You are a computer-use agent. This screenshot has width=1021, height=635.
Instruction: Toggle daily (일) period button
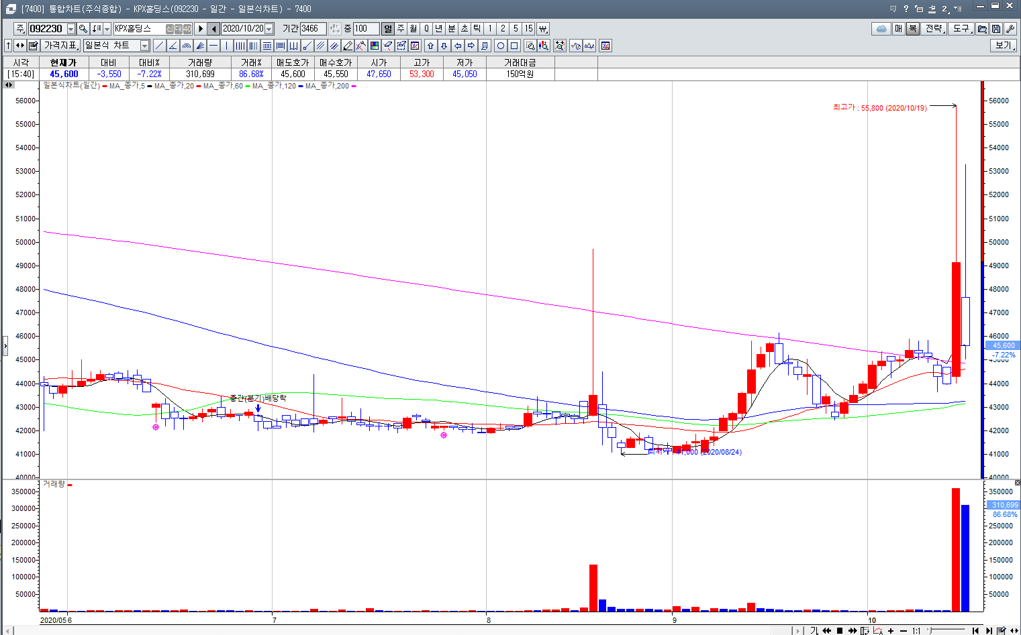pyautogui.click(x=388, y=29)
